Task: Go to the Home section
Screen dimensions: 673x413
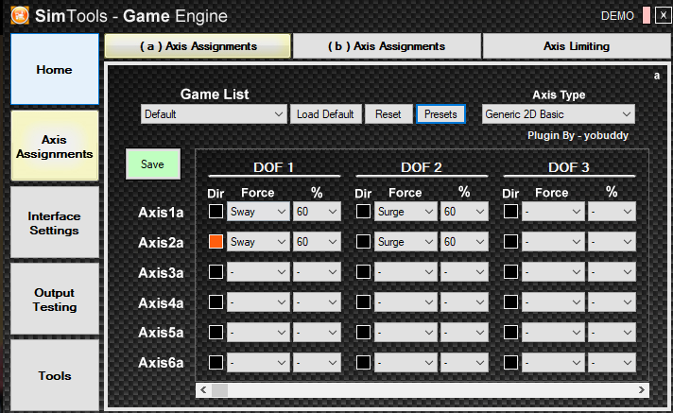Action: coord(55,69)
